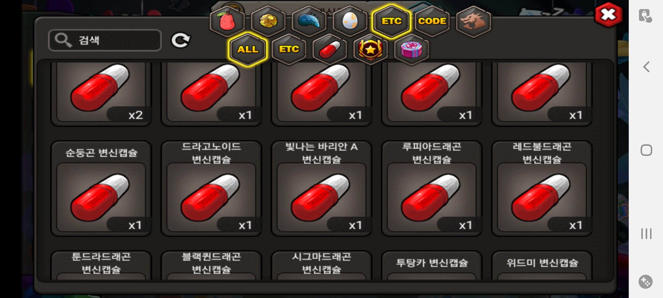Filter by the pink gift box subcategory
663x298 pixels.
411,49
